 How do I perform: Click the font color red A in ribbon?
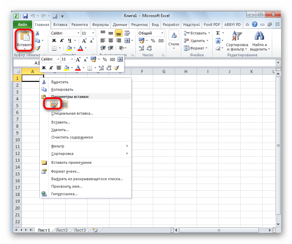81,48
